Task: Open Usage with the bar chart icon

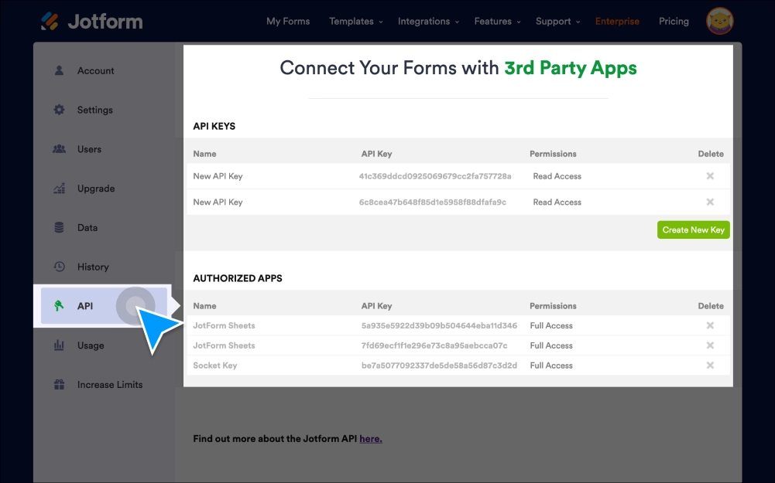Action: pos(59,345)
